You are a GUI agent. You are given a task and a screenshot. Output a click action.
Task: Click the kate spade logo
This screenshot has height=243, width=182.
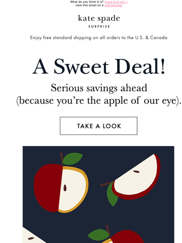point(99,19)
